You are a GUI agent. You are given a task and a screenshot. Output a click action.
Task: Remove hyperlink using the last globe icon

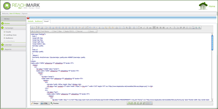[199, 28]
